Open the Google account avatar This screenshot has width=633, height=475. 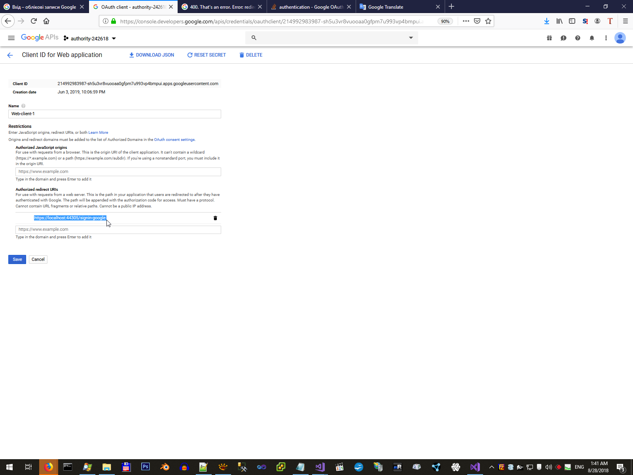(x=620, y=38)
